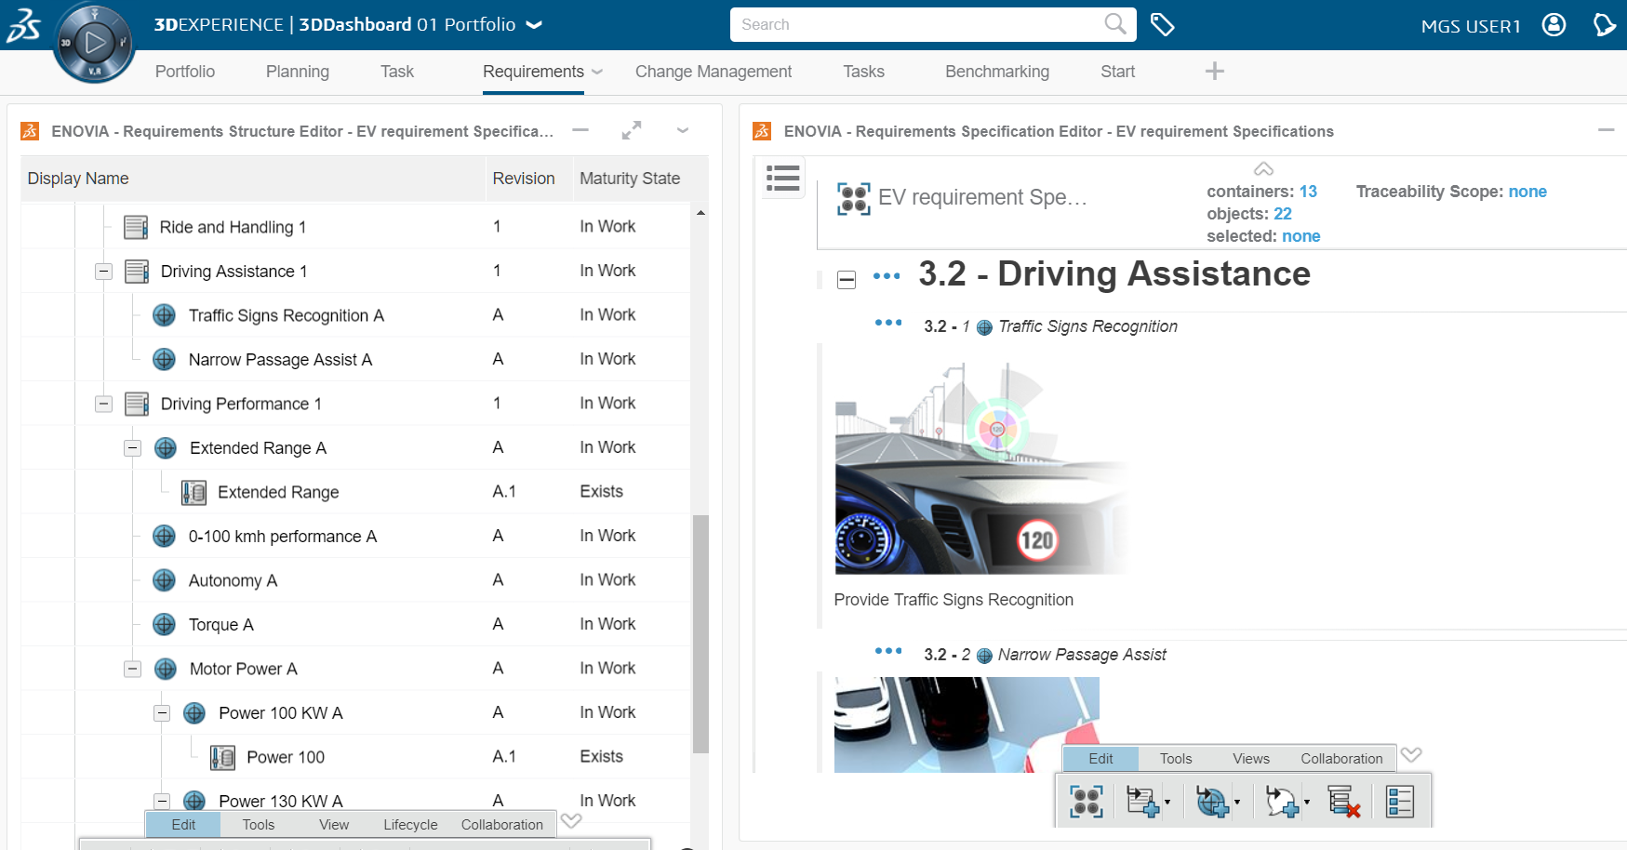This screenshot has height=850, width=1627.
Task: Open the user profile icon
Action: (x=1554, y=25)
